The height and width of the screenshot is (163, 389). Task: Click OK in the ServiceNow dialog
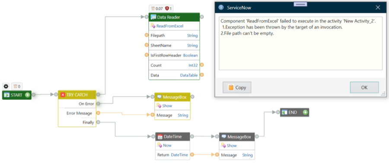[364, 88]
